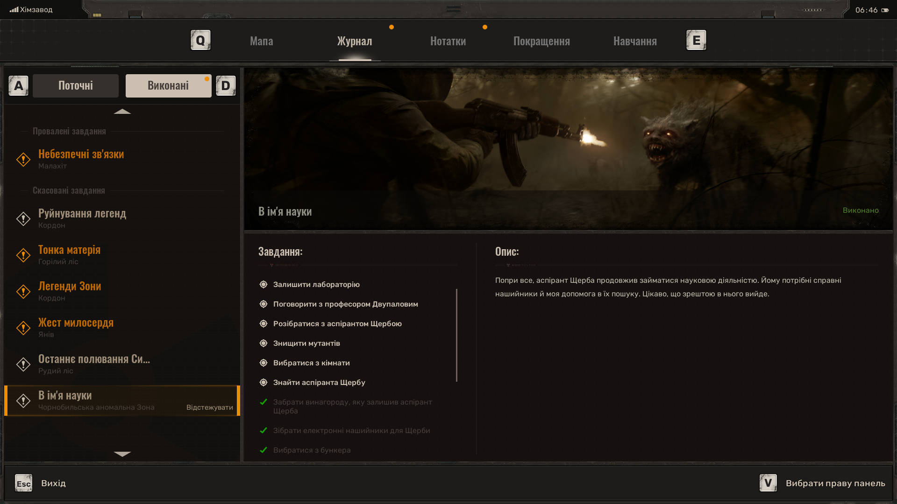Click the objectives list scrollbar
This screenshot has width=897, height=504.
[456, 335]
